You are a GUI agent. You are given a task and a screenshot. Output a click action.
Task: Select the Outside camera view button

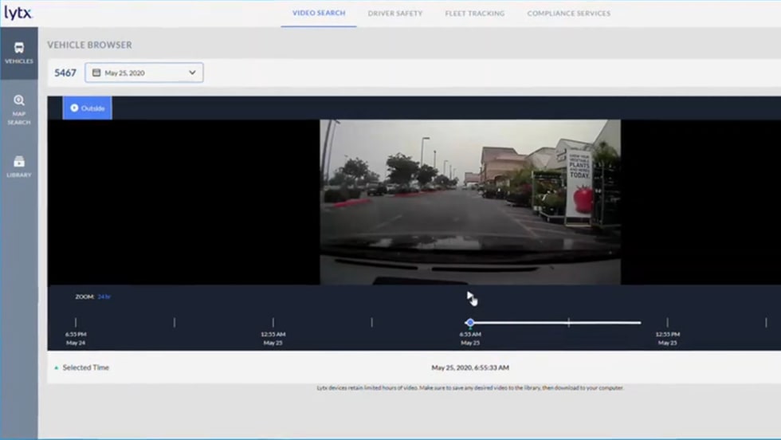(88, 108)
